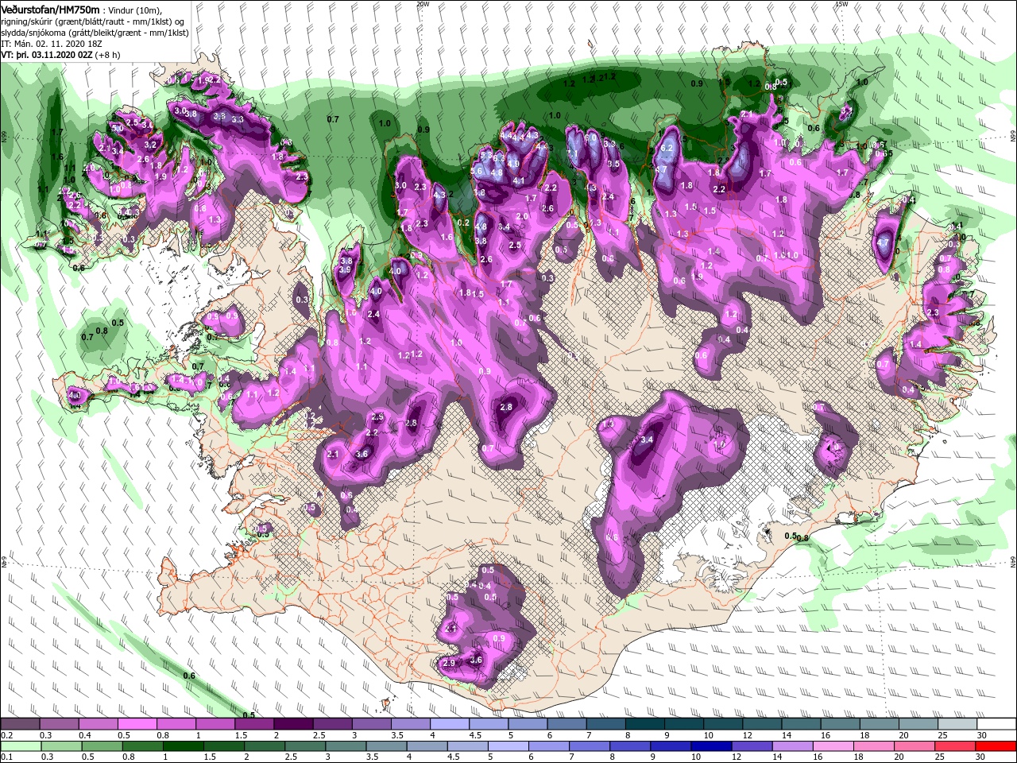Click the '12' label in the snow legend row
Screen dimensions: 1017x763
coord(747,736)
